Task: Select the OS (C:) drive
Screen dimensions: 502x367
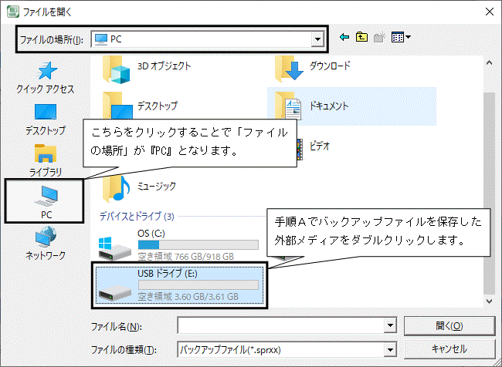Action: click(x=179, y=244)
